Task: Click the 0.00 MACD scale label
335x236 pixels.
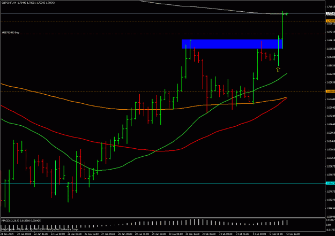Action: 328,225
